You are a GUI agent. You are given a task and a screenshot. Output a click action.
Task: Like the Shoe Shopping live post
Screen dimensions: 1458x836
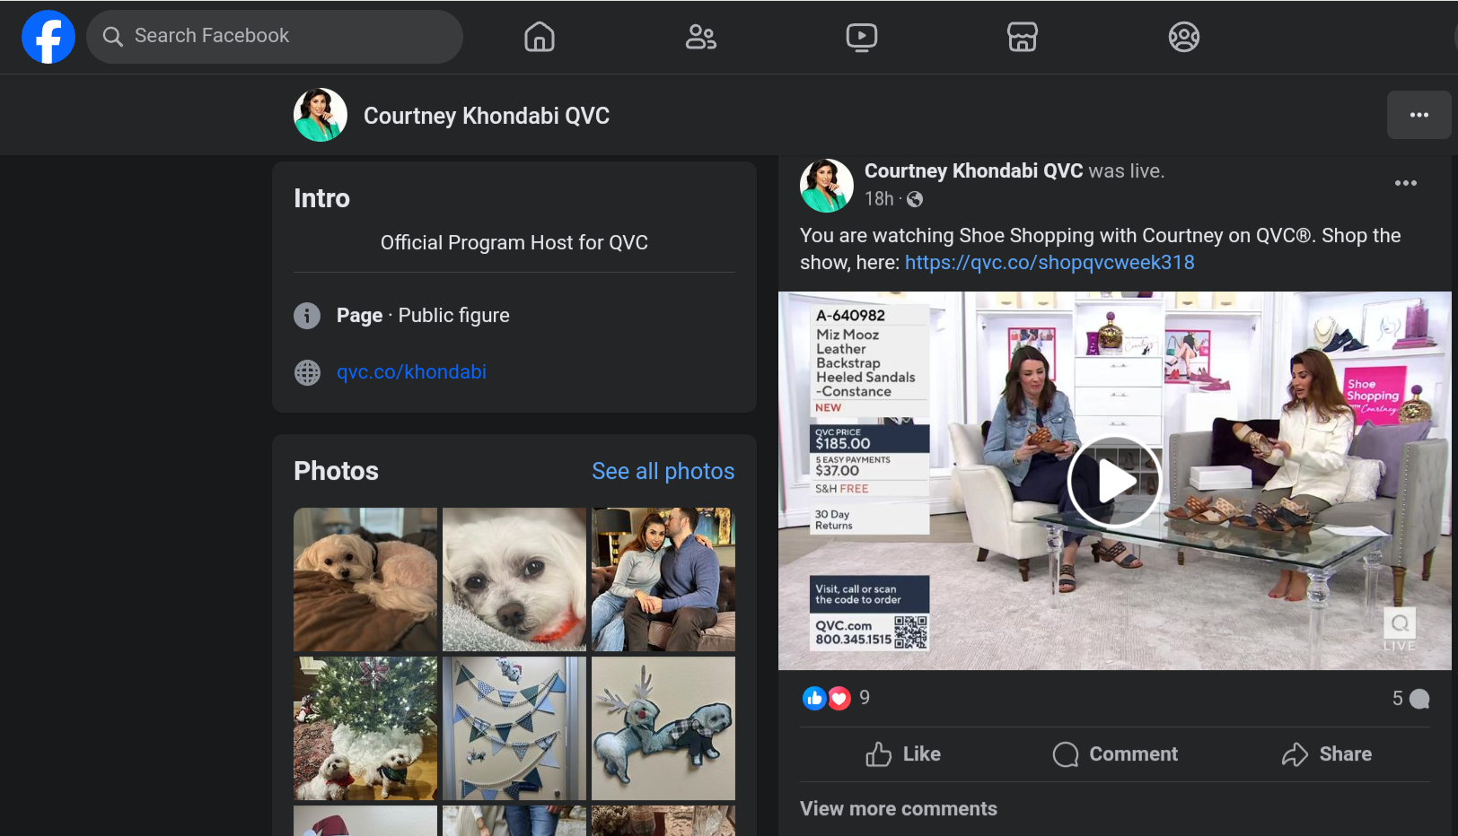coord(903,754)
